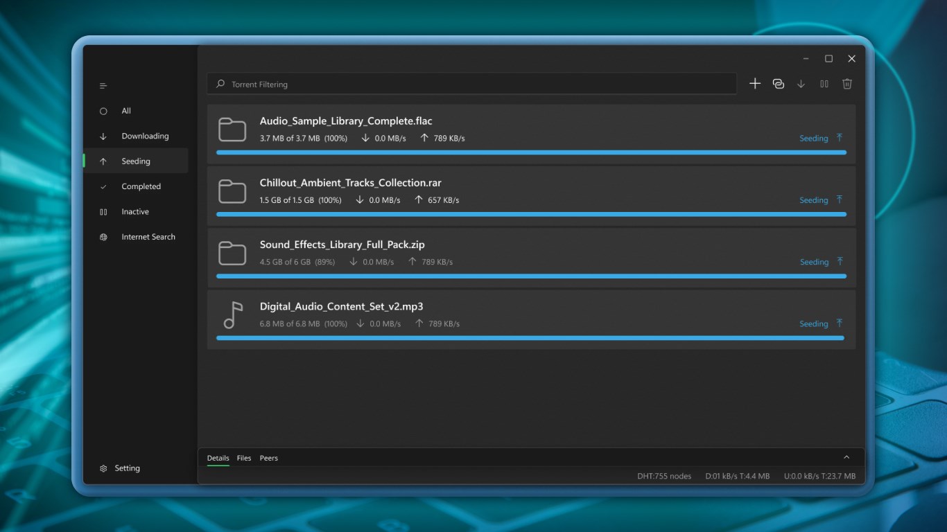Click upload icon beside Chillout_Ambient_Tracks_Collection.rar Seeding
The image size is (947, 532).
tap(840, 199)
